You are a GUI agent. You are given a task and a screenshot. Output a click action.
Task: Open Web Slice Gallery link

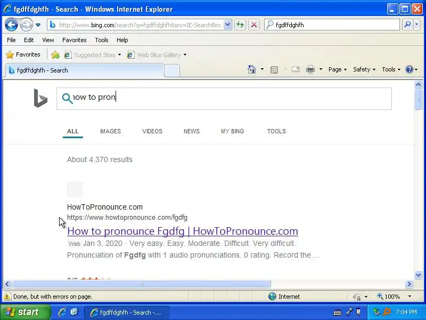pyautogui.click(x=154, y=55)
